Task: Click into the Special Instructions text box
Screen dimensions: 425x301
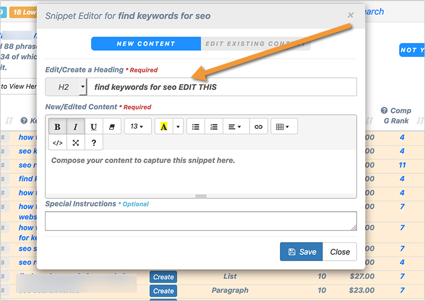Action: (200, 221)
